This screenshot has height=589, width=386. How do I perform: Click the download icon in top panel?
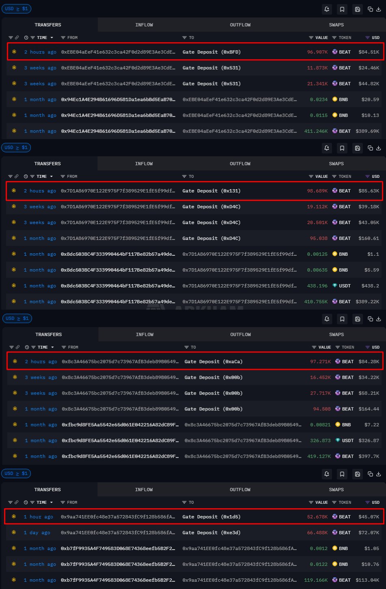tap(379, 9)
